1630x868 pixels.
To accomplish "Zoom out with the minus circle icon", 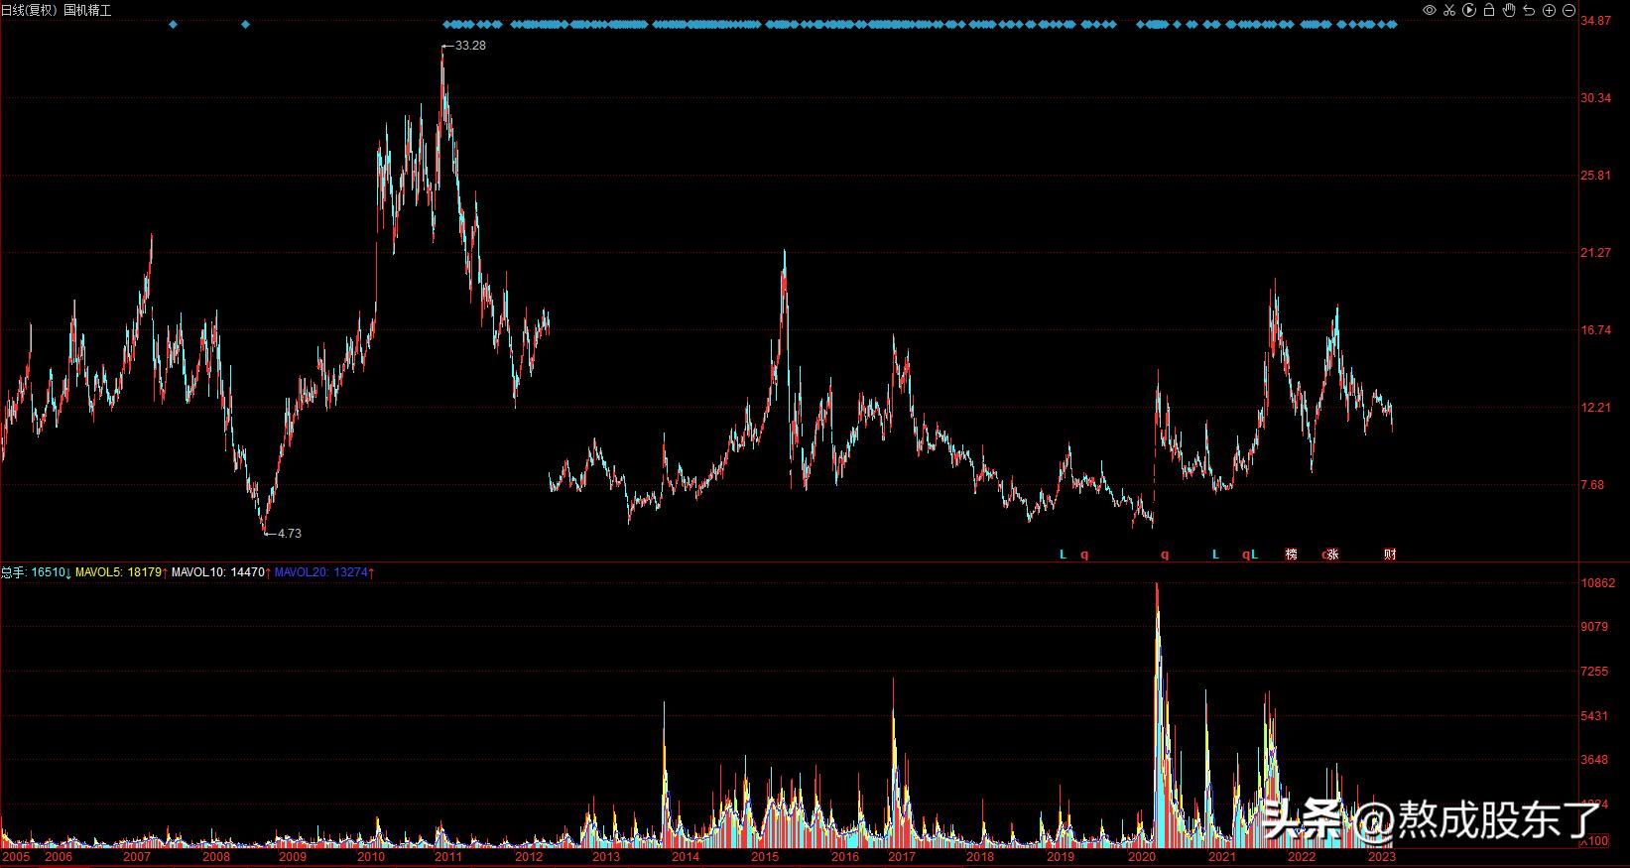I will (1568, 10).
